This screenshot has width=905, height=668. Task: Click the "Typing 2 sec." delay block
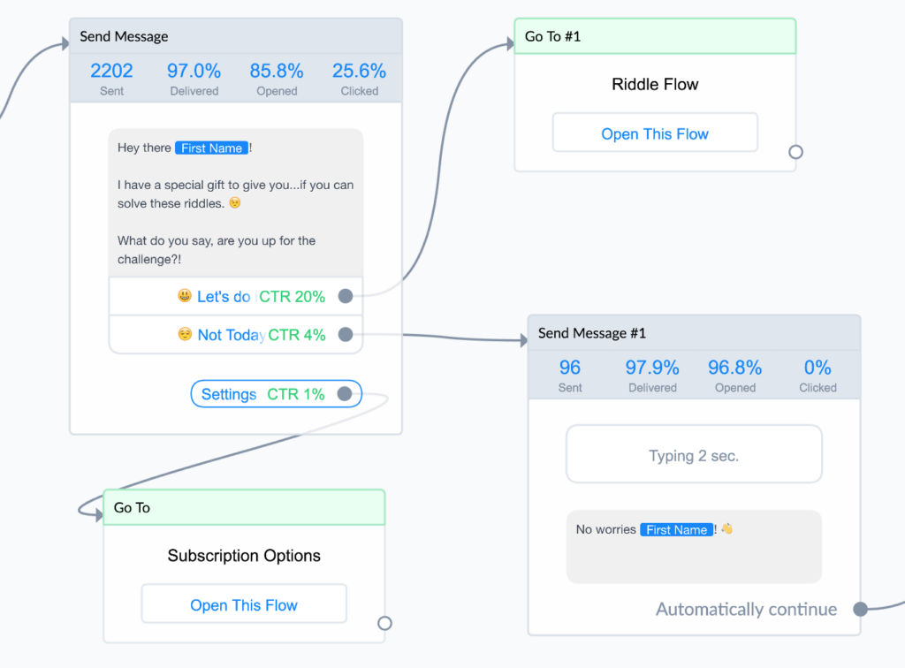[x=694, y=453]
